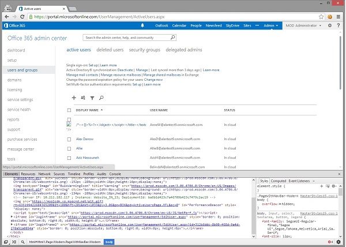Show the DevTools console drawer icon
This screenshot has width=346, height=247.
[14, 242]
